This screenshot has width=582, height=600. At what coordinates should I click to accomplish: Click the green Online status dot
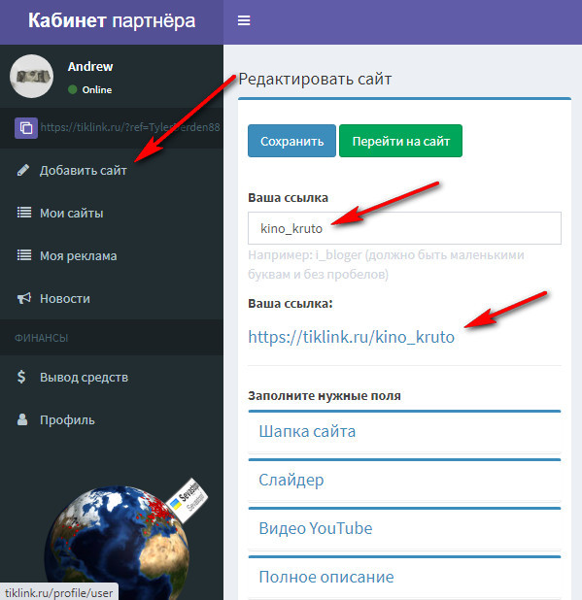(x=72, y=89)
